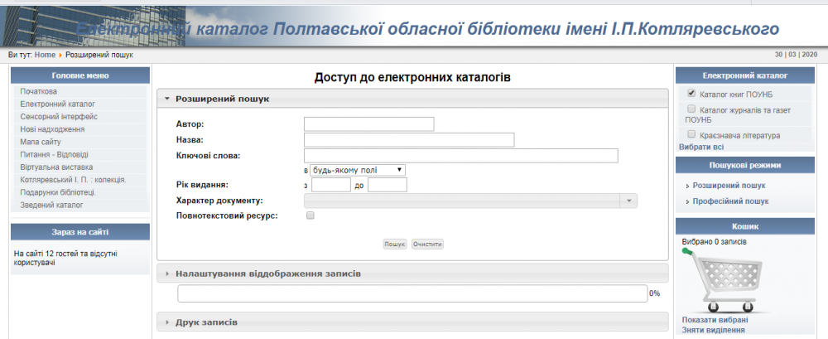
Task: Click the shopping cart basket icon
Action: [x=715, y=280]
